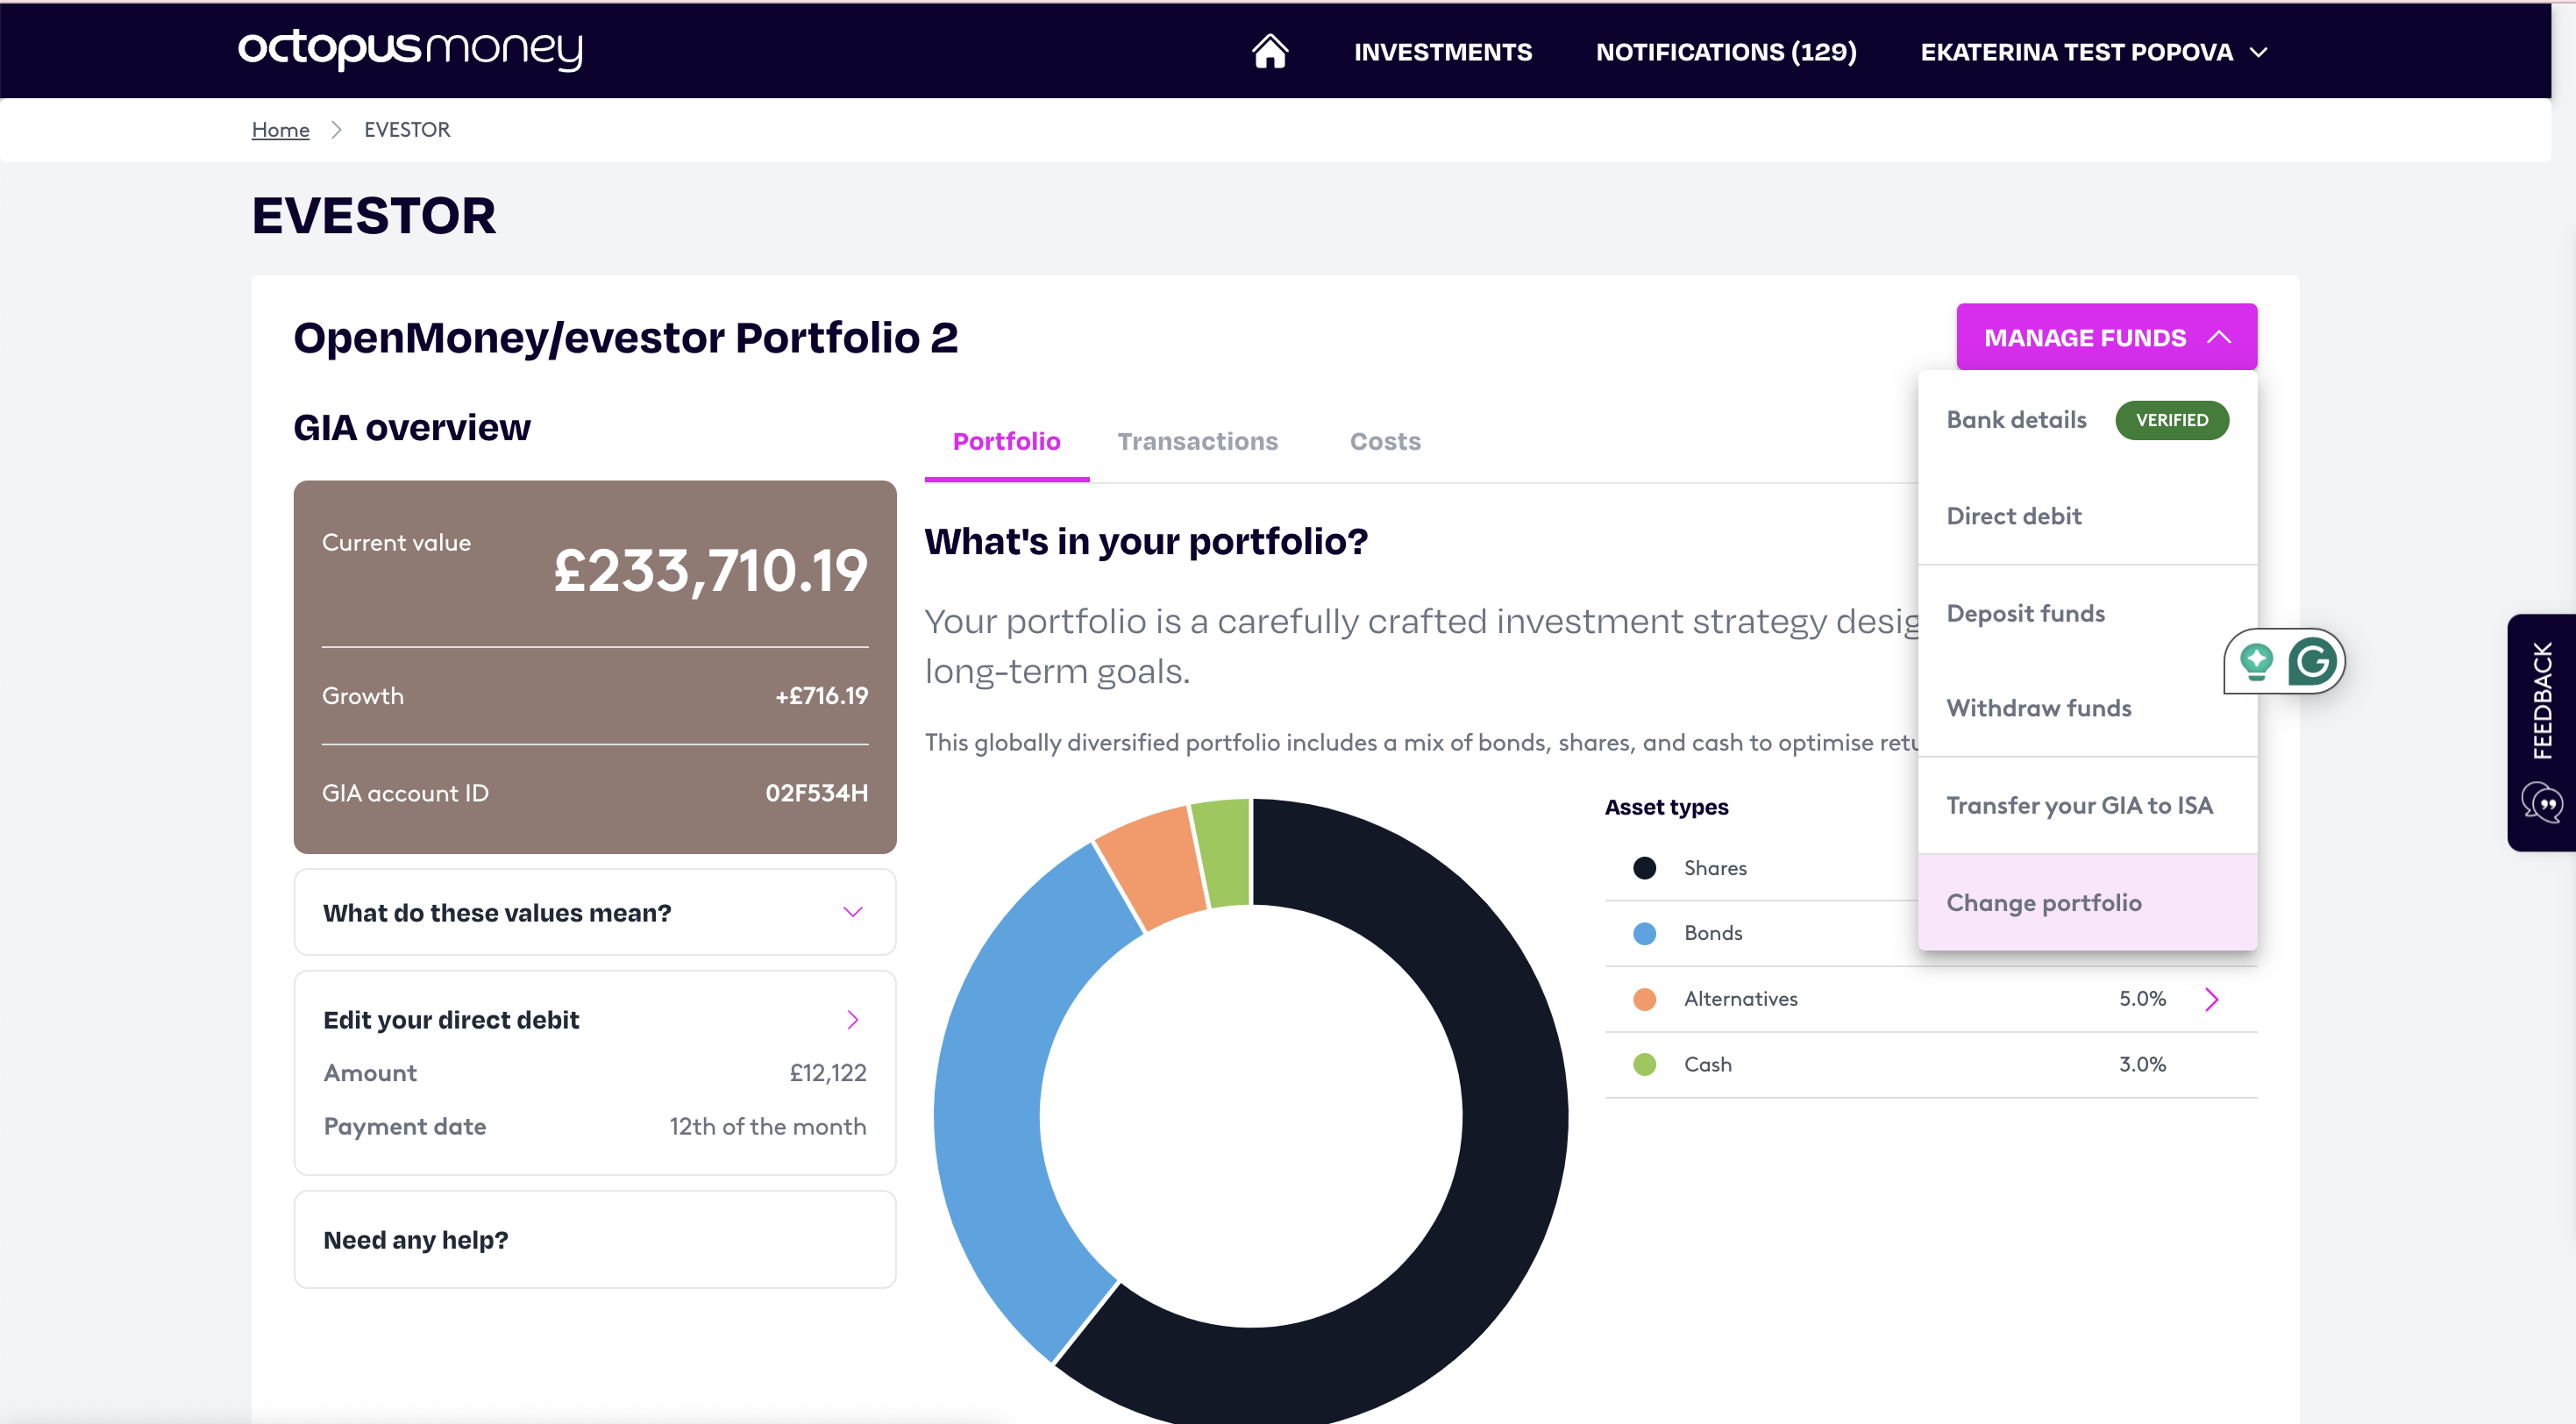Open Alternatives details arrow
The height and width of the screenshot is (1424, 2576).
tap(2211, 999)
